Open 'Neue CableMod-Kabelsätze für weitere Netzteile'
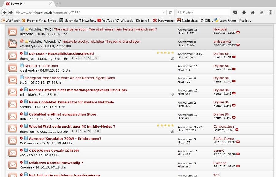 click(71, 102)
